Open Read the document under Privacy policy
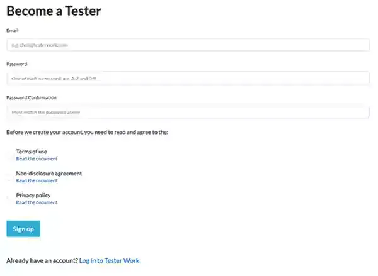 [37, 203]
